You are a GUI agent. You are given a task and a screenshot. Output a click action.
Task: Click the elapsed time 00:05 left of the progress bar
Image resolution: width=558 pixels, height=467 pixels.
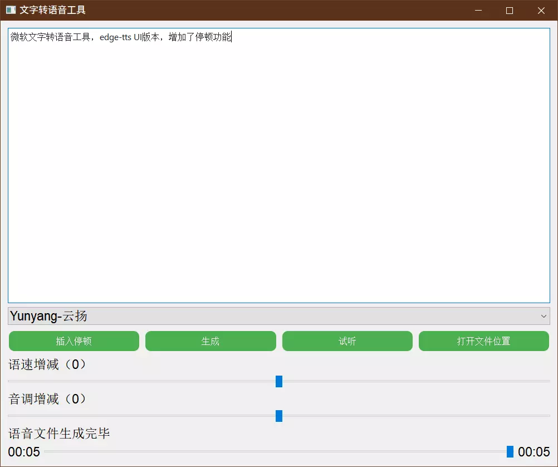coord(24,452)
